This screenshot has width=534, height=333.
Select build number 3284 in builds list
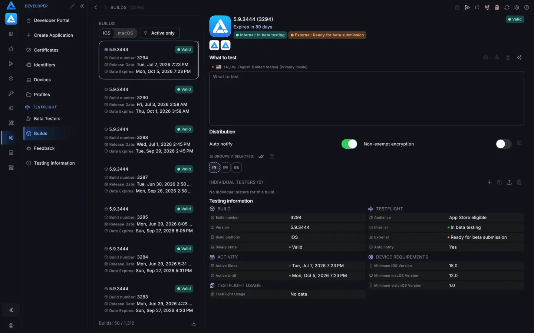coord(149,260)
